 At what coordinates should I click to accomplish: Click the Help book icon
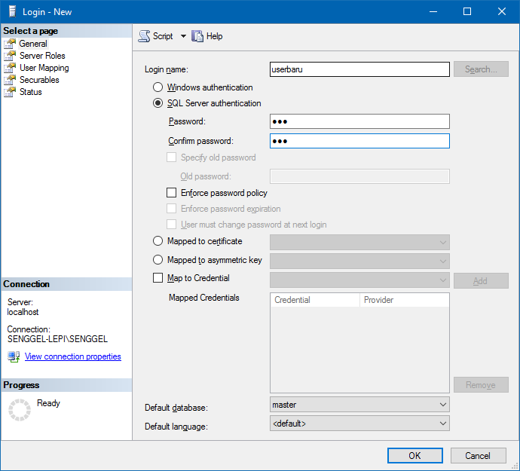point(197,36)
